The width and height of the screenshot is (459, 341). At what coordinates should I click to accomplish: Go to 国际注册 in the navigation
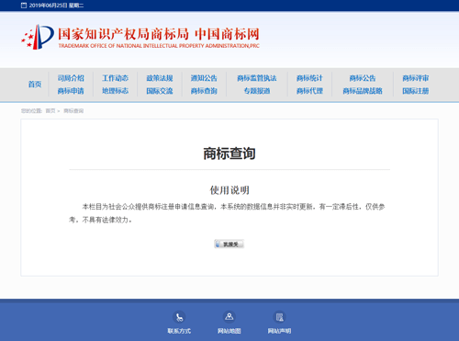pos(415,91)
